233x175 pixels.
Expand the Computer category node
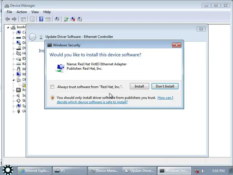point(13,33)
